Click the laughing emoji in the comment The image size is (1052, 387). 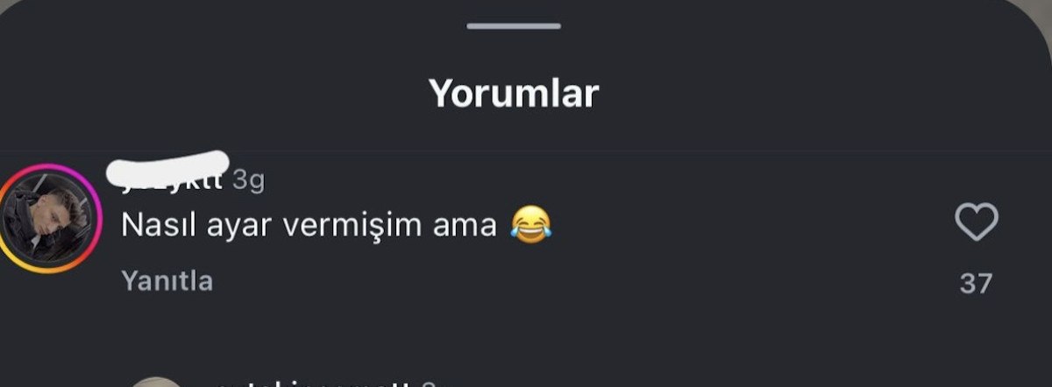tap(531, 226)
